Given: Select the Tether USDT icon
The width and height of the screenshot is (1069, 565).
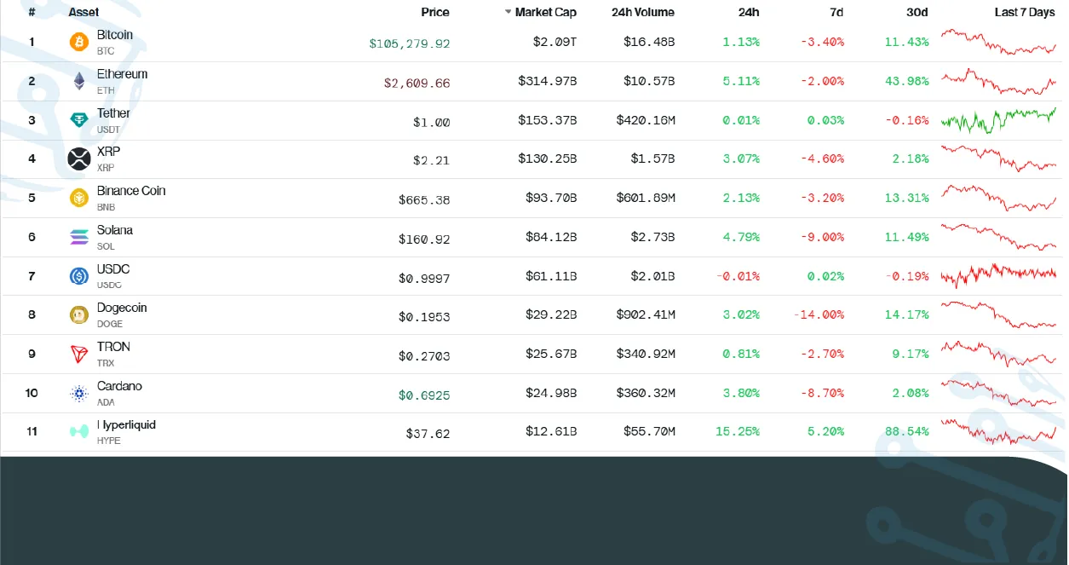Looking at the screenshot, I should [x=78, y=120].
